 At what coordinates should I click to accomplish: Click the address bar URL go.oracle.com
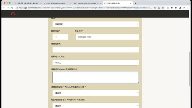tap(85, 8)
